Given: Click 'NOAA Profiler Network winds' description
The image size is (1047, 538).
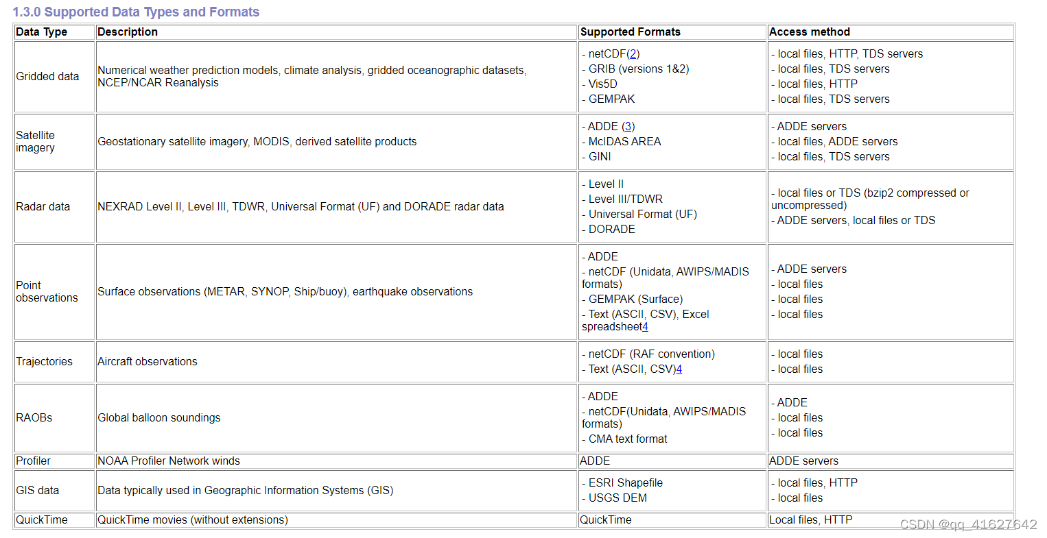Looking at the screenshot, I should point(169,461).
